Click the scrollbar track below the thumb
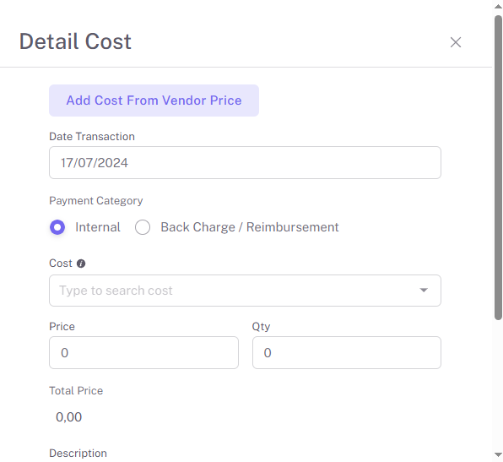The height and width of the screenshot is (462, 503). (x=498, y=385)
